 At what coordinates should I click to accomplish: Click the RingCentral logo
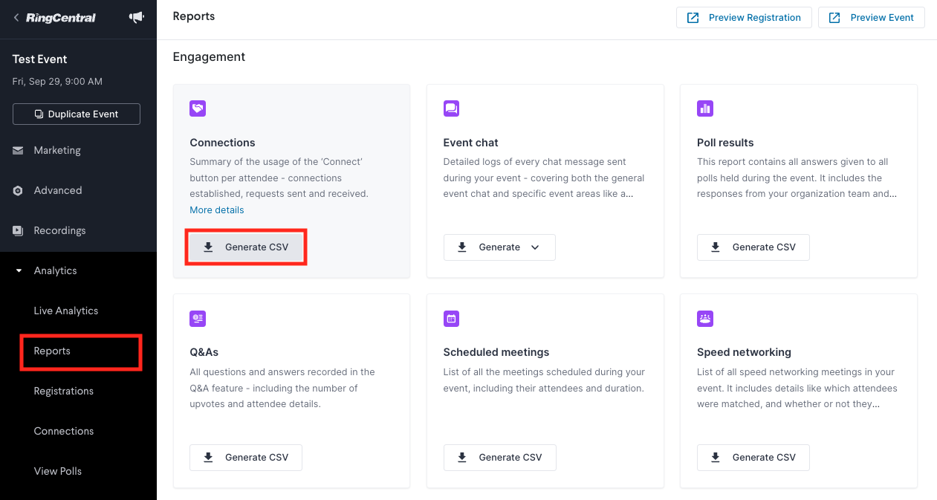61,18
